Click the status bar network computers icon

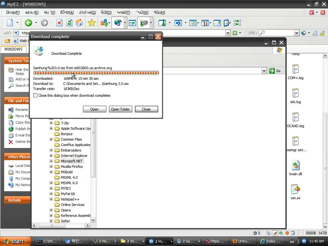click(268, 233)
